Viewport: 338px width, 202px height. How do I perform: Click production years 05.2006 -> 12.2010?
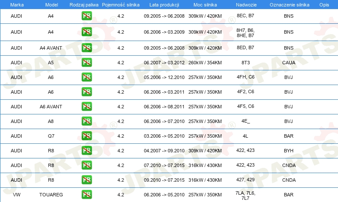164,77
